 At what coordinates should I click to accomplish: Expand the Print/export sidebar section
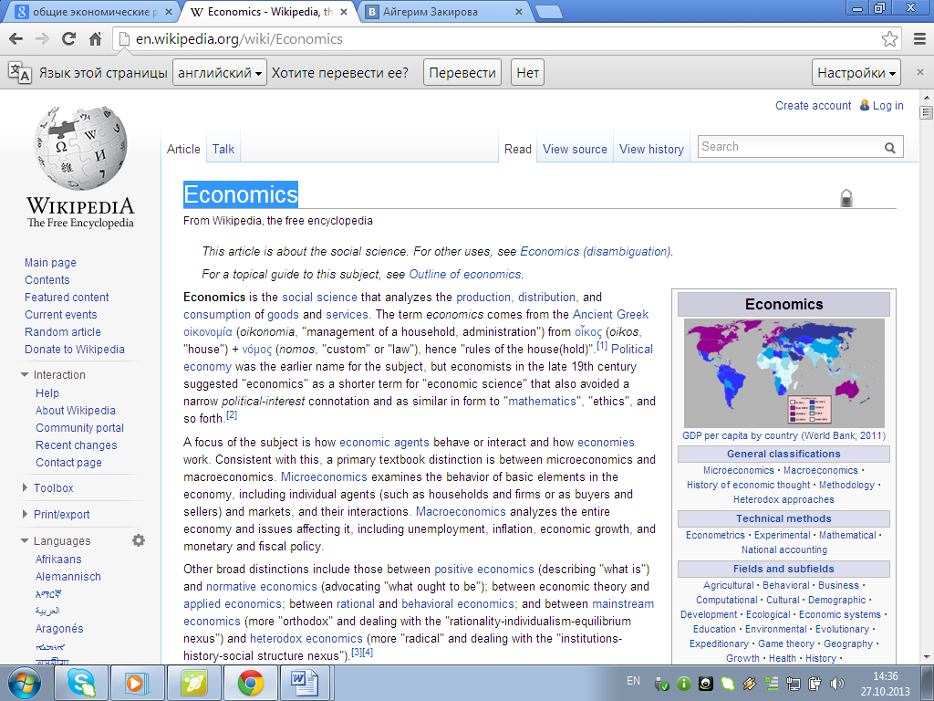pos(25,514)
